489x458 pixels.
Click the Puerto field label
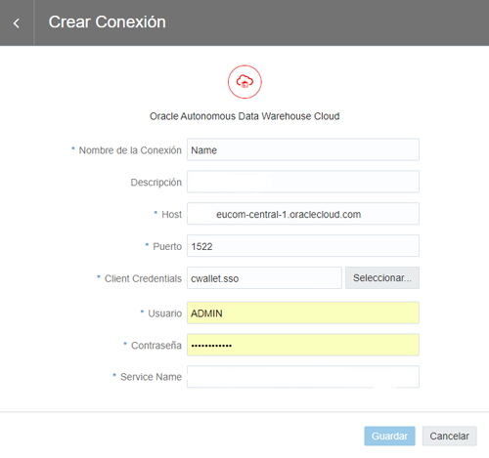(167, 246)
